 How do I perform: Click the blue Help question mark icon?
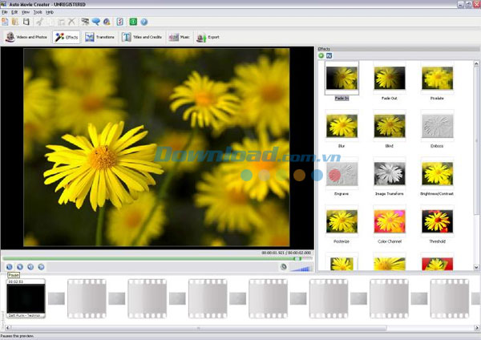(x=144, y=22)
